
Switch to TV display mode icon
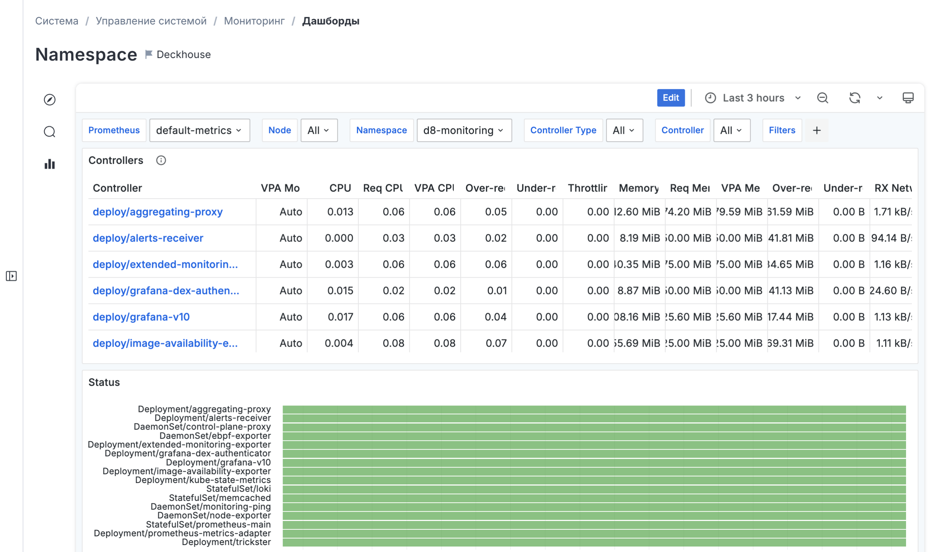[x=908, y=98]
